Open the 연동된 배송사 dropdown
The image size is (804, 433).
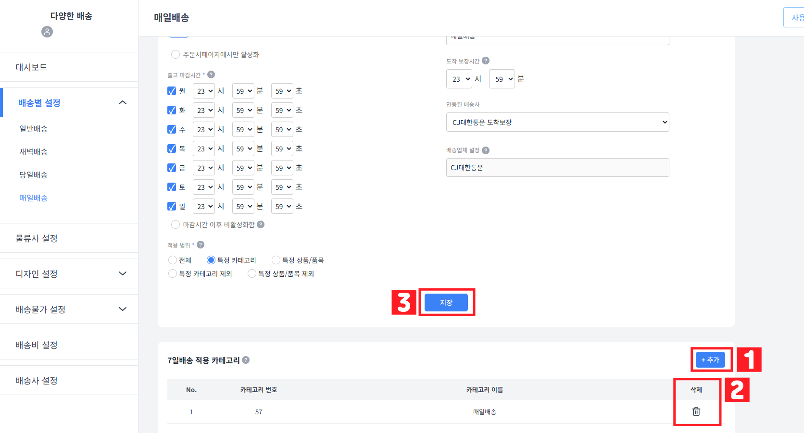point(557,122)
